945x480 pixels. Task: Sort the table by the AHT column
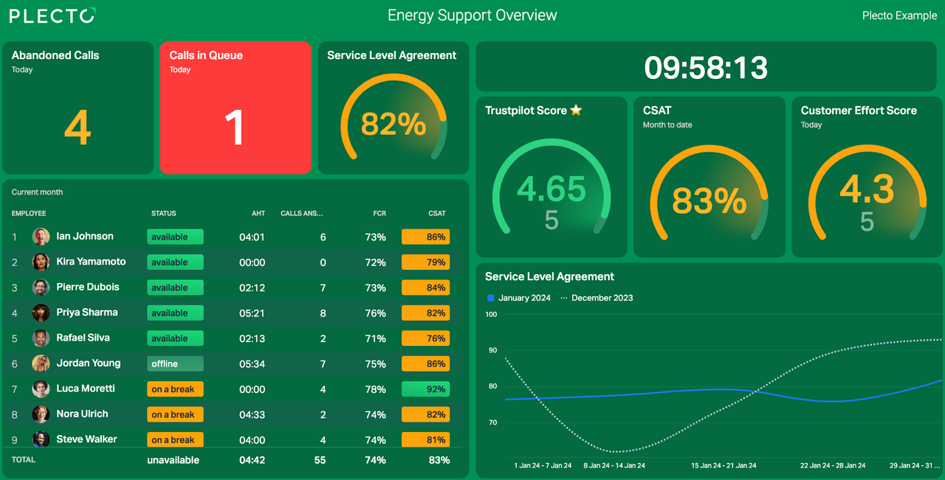258,213
